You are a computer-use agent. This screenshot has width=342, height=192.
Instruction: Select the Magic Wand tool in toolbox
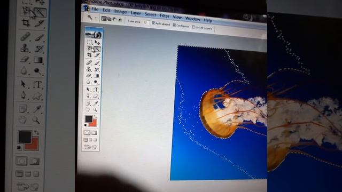point(97,49)
